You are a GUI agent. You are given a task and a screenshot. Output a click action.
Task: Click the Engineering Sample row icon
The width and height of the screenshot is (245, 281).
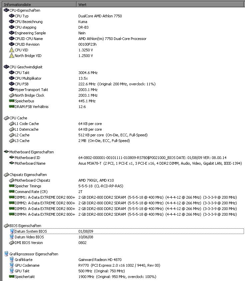coord(11,33)
